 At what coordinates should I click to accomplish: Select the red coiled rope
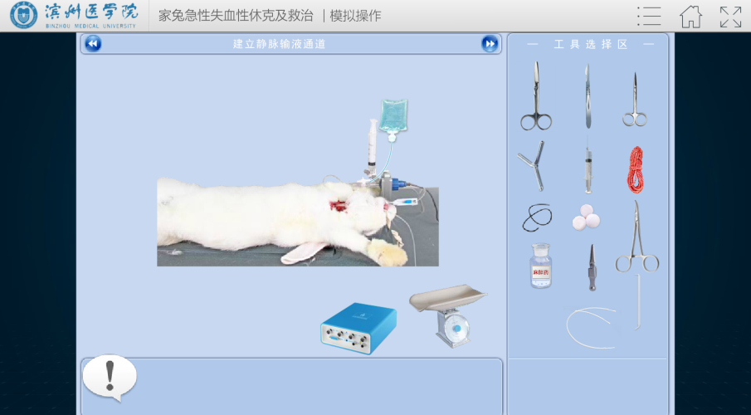[x=635, y=168]
